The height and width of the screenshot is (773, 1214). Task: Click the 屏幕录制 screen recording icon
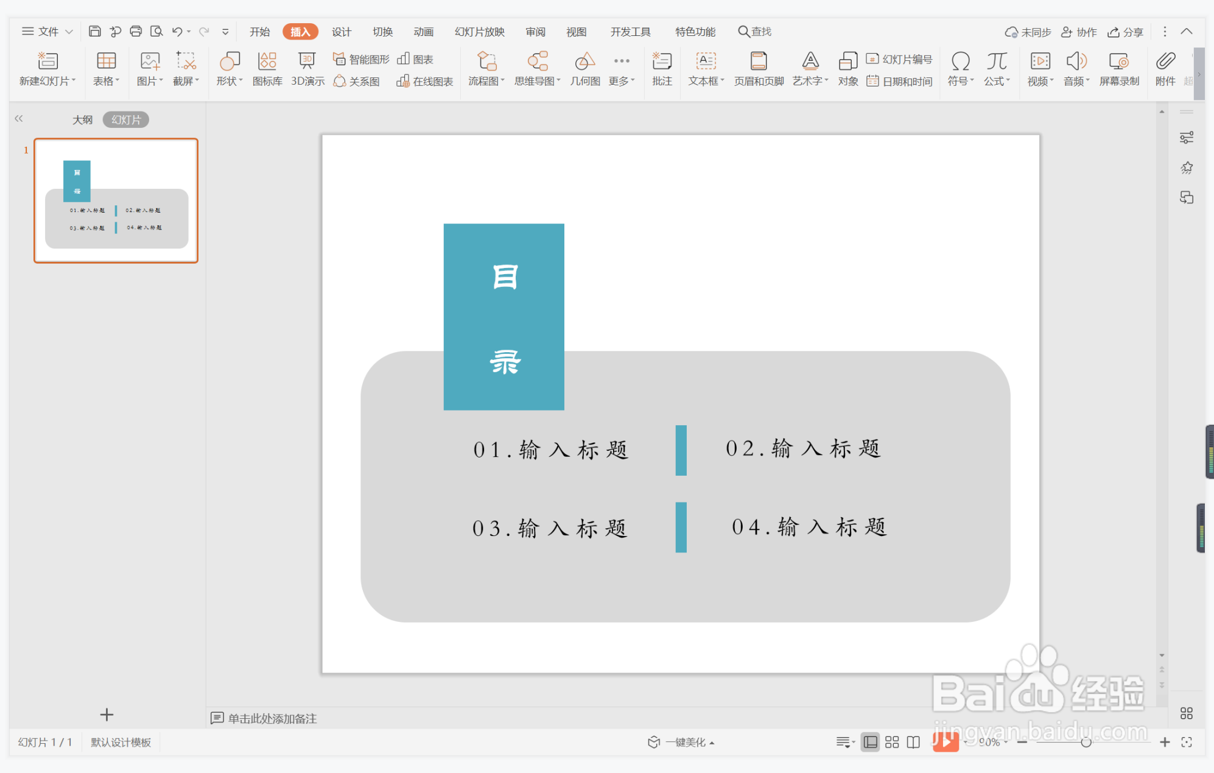pos(1118,68)
